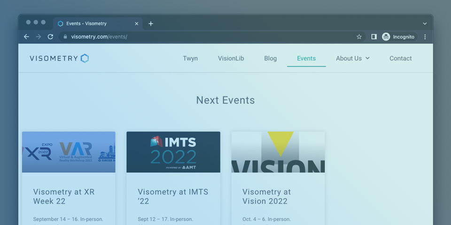The image size is (451, 225).
Task: Open the browser side panel icon
Action: (x=374, y=37)
